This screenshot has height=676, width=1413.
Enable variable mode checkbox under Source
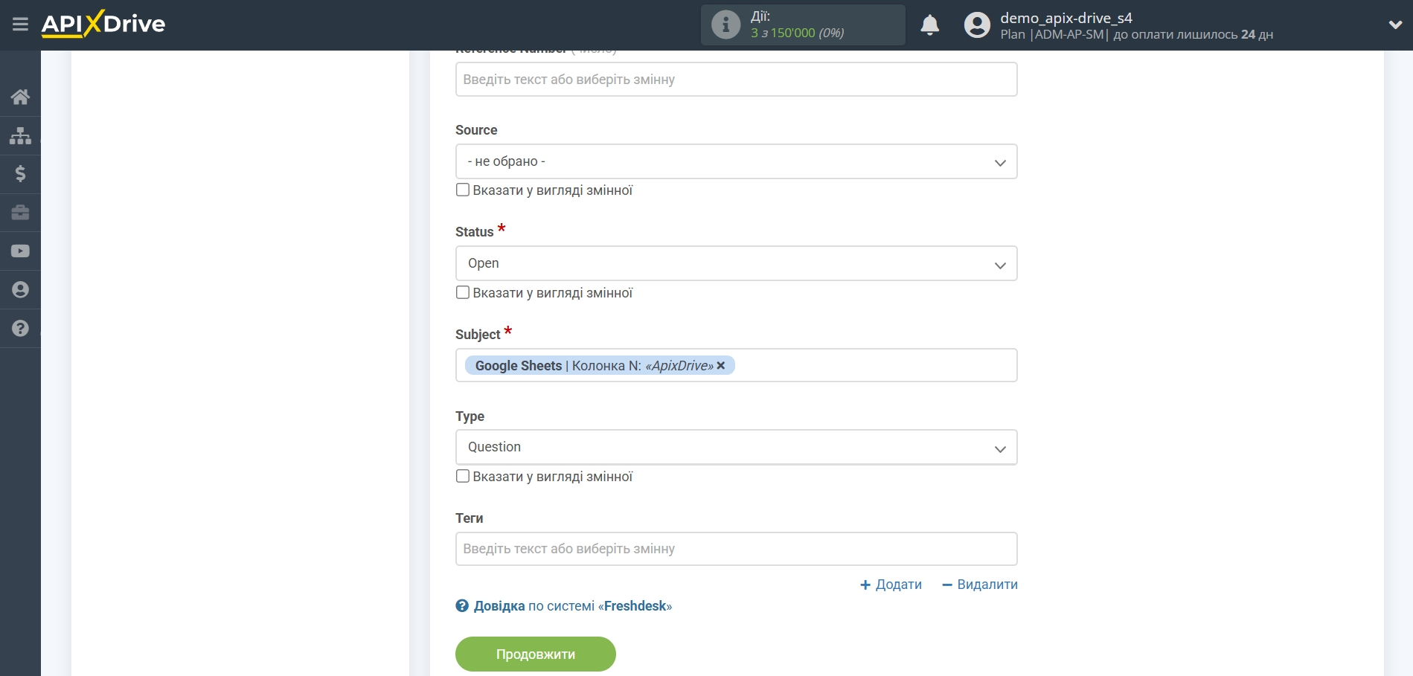pos(463,190)
